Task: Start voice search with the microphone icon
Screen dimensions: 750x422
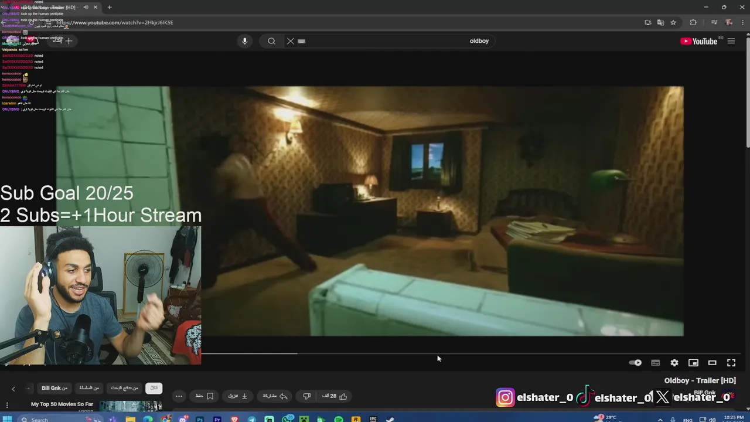Action: [245, 41]
